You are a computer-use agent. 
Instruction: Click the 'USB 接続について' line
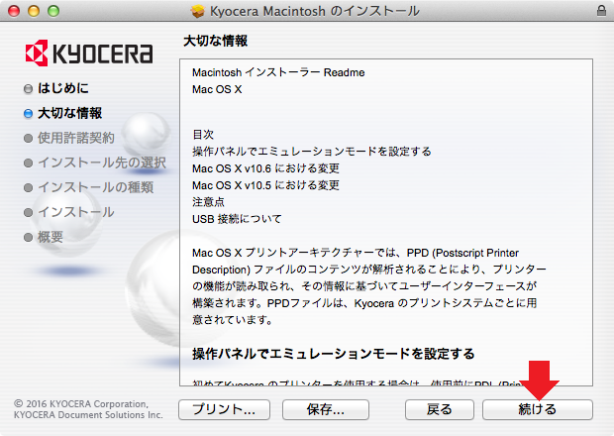(237, 219)
